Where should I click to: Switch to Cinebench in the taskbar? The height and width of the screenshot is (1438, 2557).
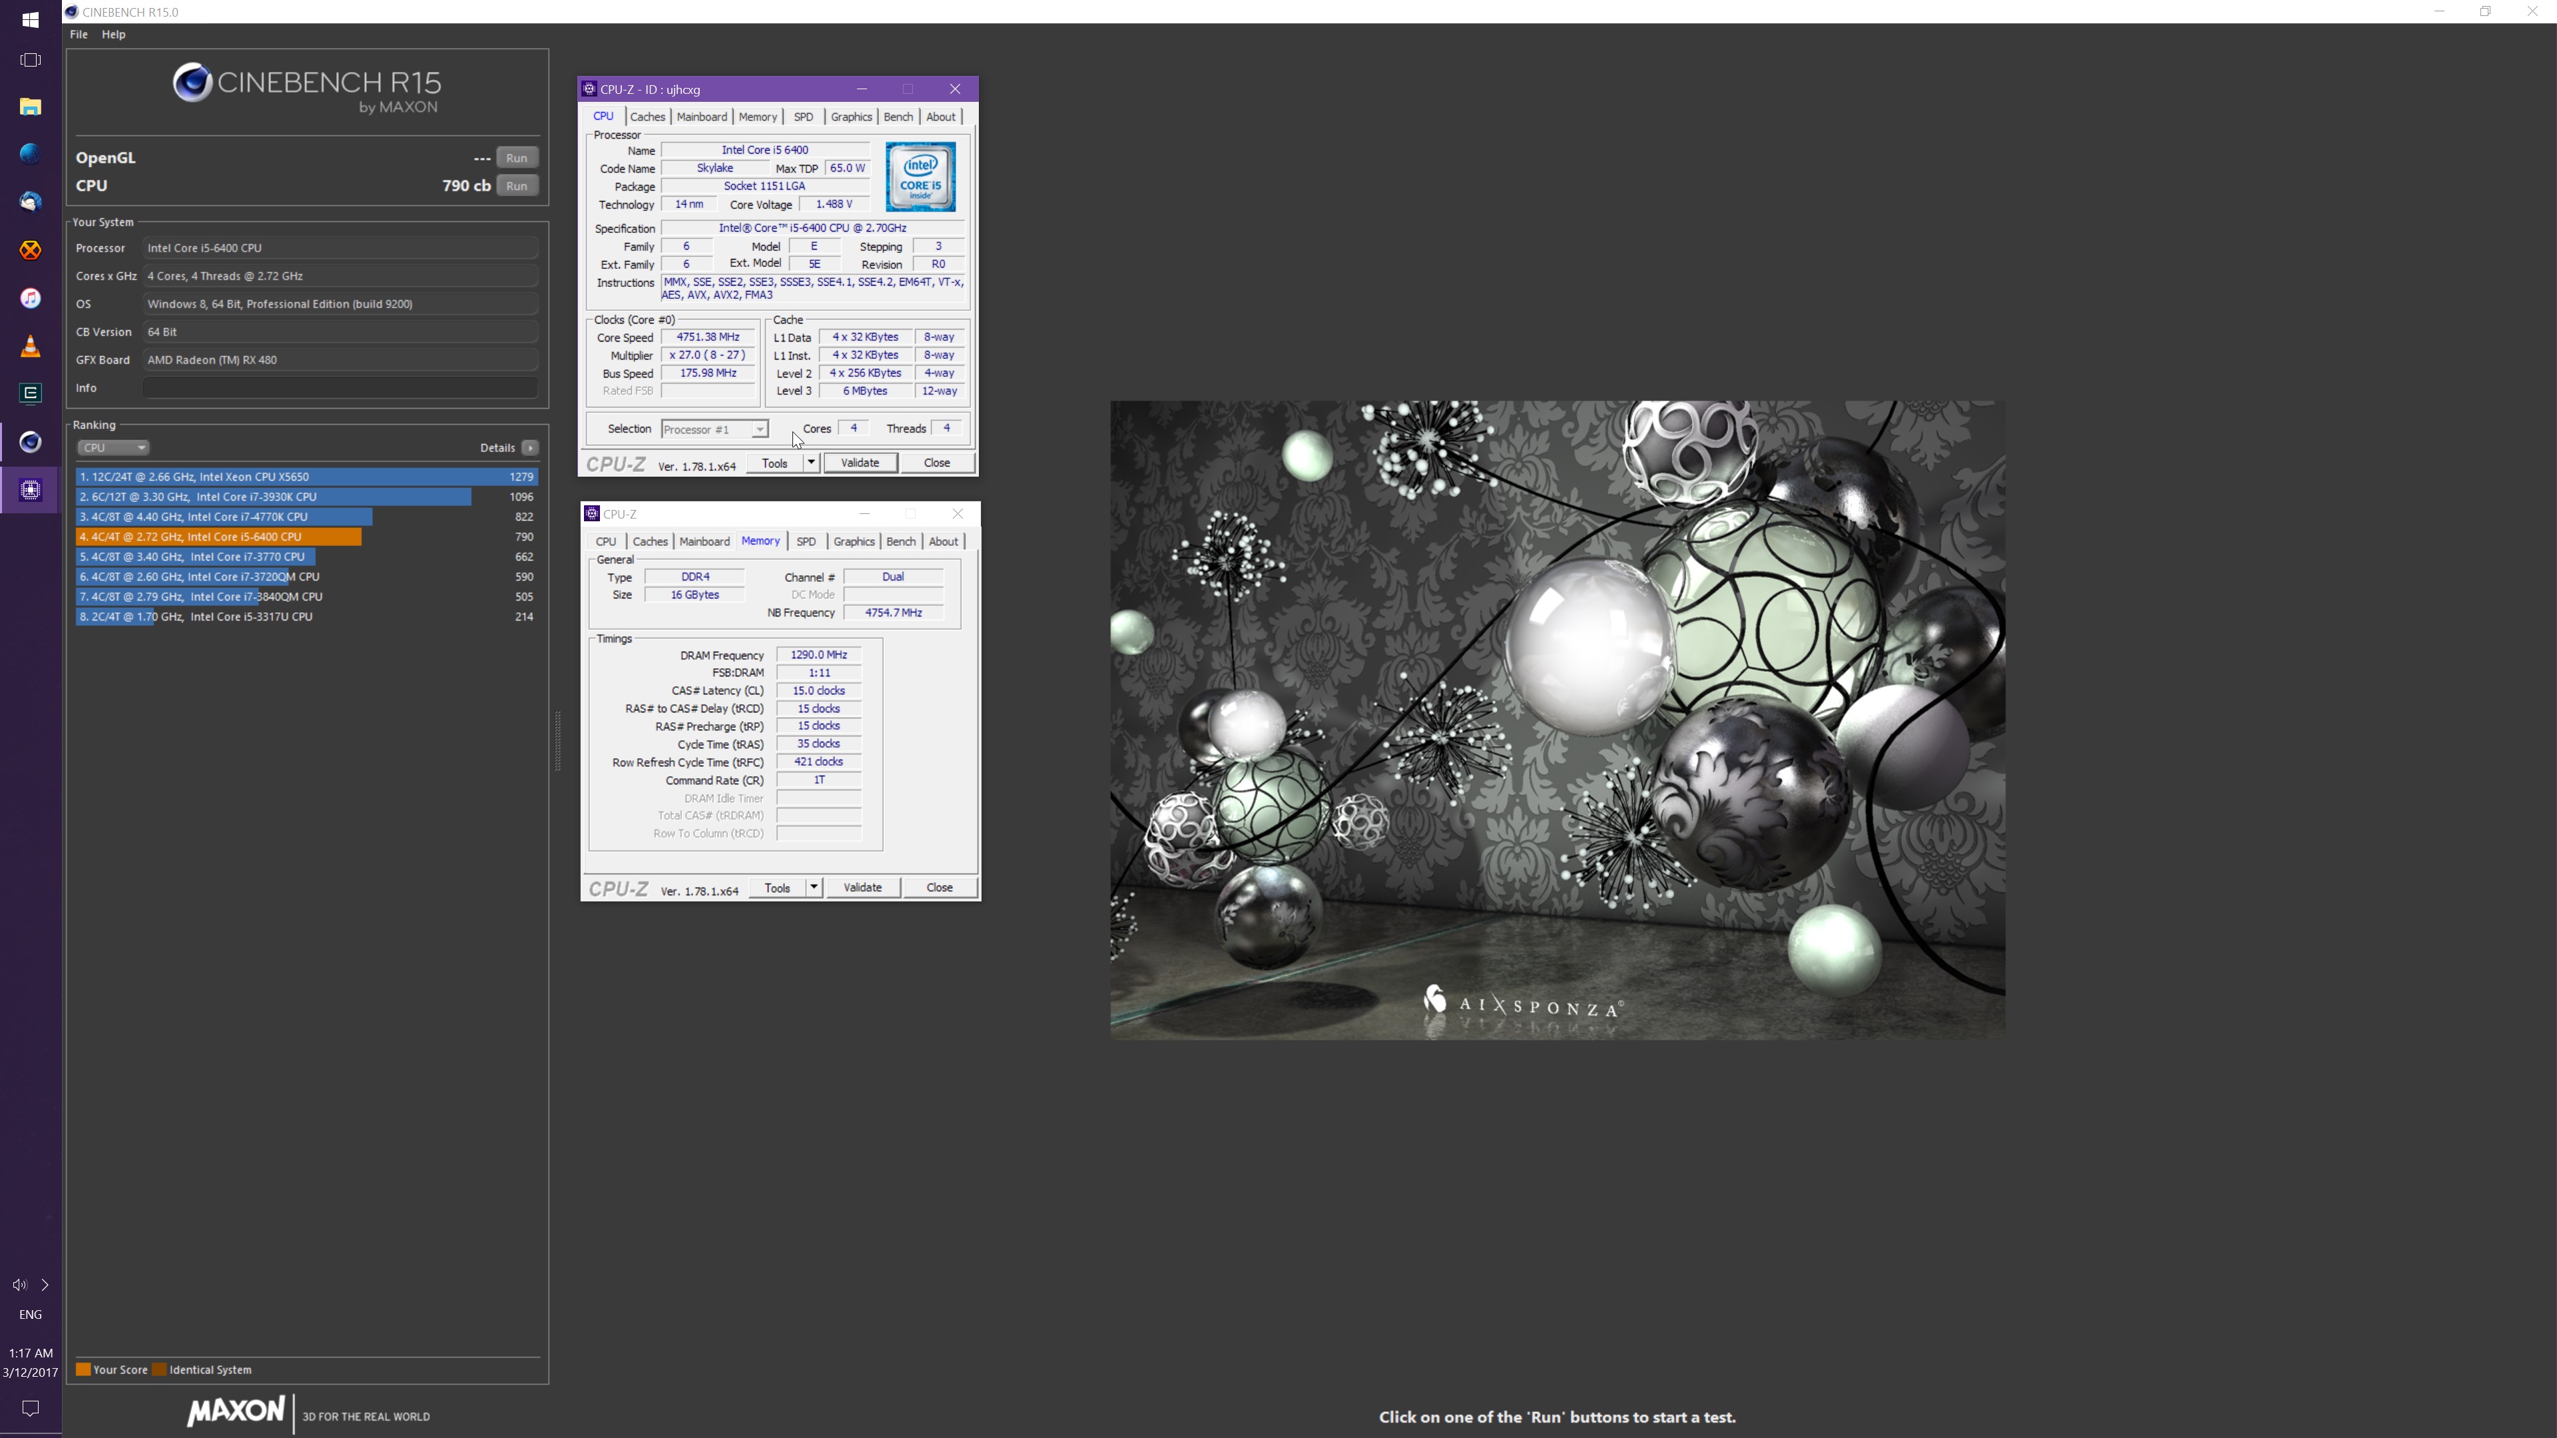coord(31,441)
